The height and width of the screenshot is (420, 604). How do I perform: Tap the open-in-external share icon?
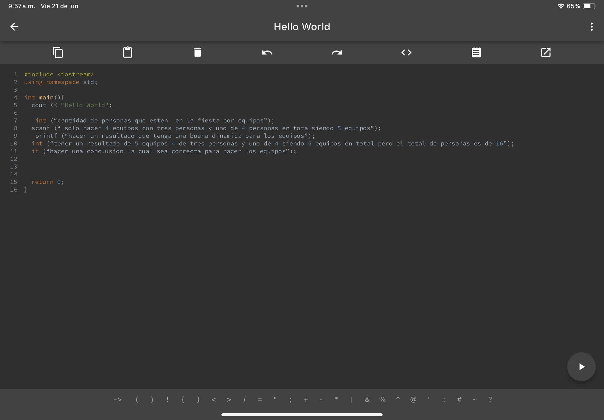546,52
